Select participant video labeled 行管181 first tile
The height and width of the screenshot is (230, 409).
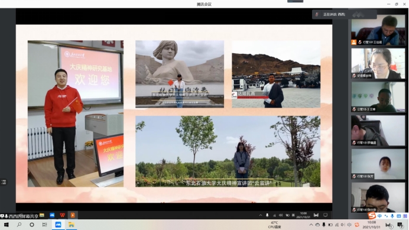378,30
